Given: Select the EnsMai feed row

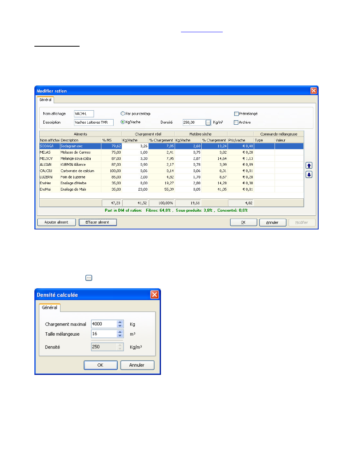Looking at the screenshot, I should pyautogui.click(x=172, y=189).
